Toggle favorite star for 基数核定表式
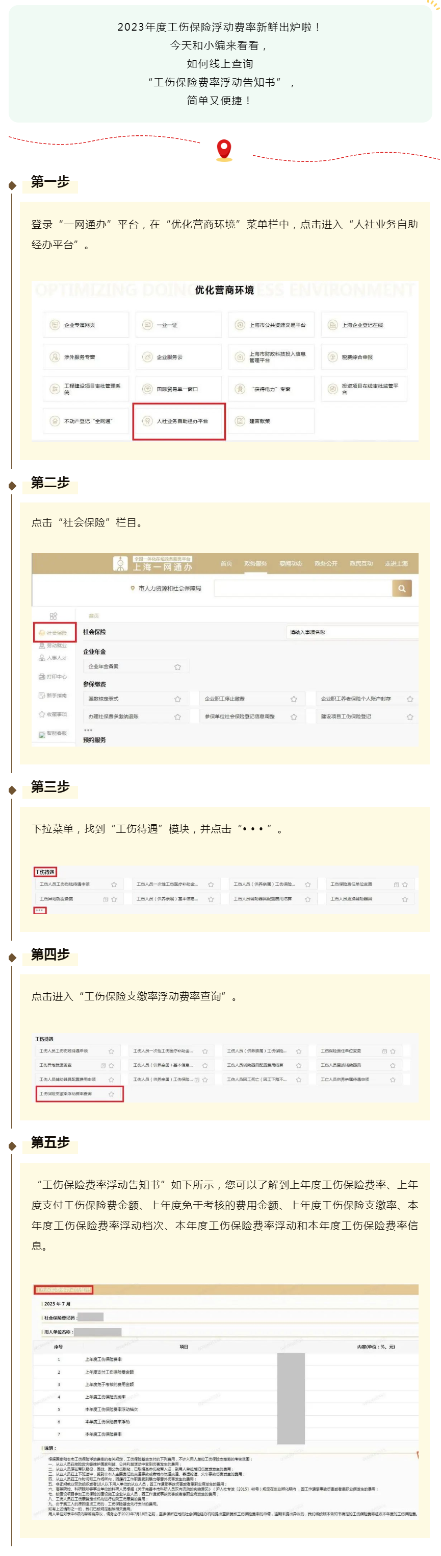441x1556 pixels. click(177, 699)
